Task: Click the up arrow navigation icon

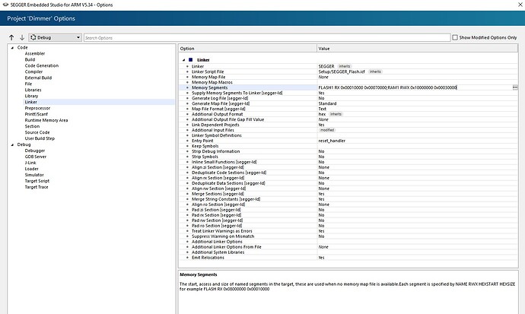Action: pos(11,37)
